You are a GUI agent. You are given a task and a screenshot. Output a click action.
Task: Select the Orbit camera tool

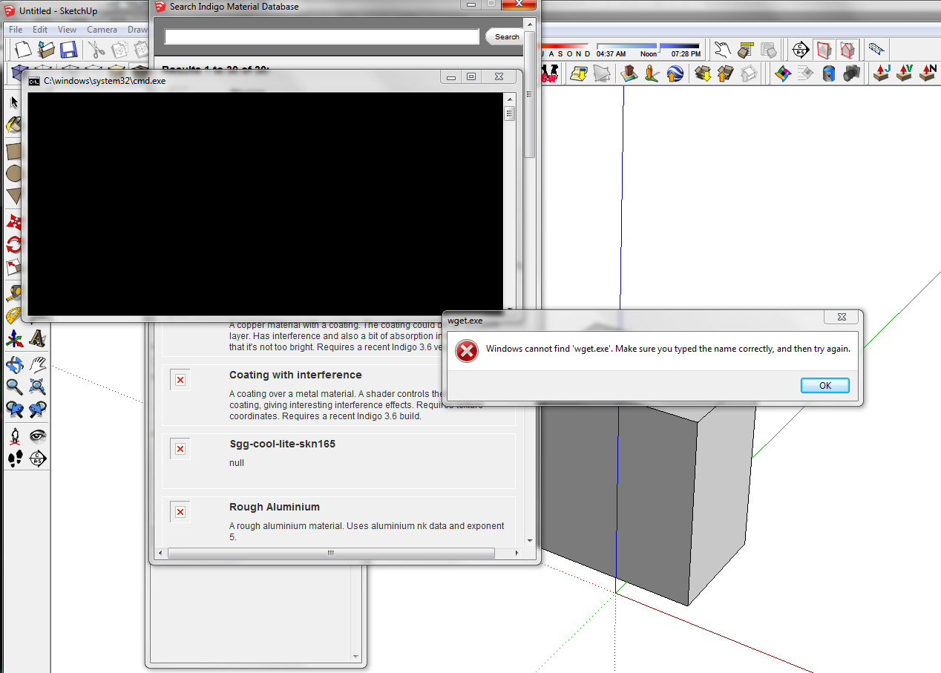[x=15, y=364]
